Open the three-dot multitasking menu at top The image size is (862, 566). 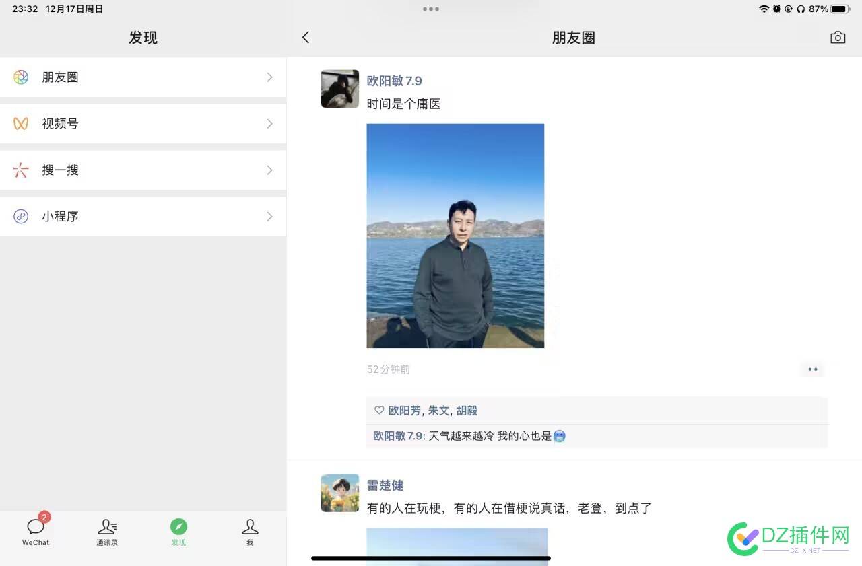pyautogui.click(x=431, y=9)
